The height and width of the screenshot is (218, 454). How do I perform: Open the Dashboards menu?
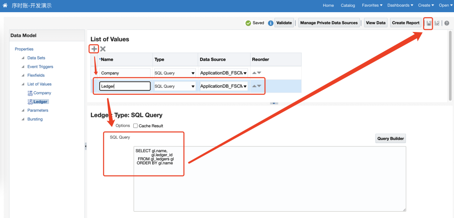[400, 5]
